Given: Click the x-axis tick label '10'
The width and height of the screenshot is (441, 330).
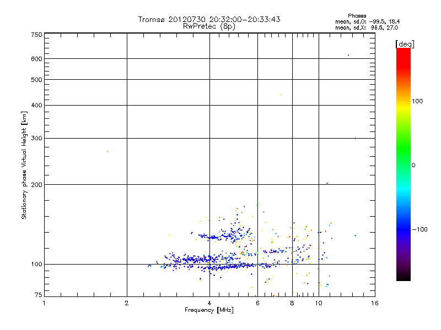Looking at the screenshot, I should (319, 303).
